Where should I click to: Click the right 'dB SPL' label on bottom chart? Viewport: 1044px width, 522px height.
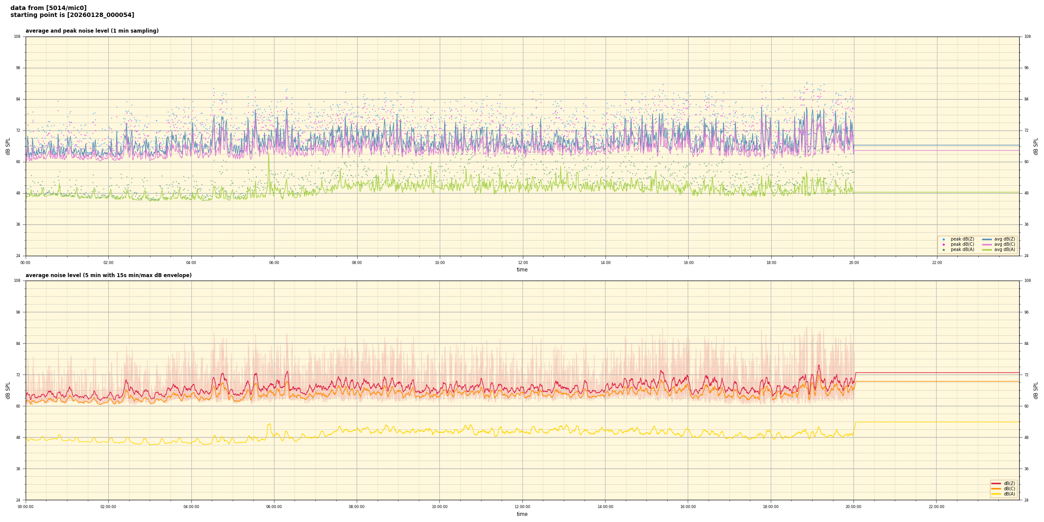[x=1036, y=390]
